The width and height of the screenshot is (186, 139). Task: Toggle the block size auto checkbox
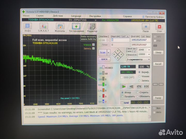(x=135, y=51)
